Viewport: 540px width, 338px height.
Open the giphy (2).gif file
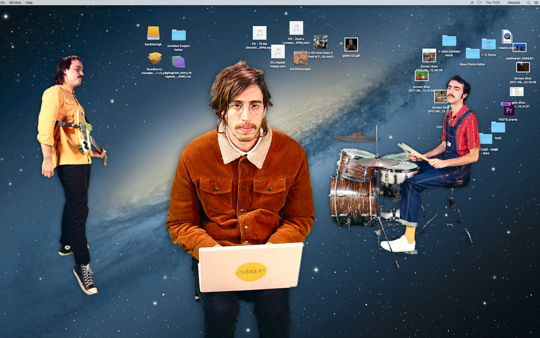(351, 44)
